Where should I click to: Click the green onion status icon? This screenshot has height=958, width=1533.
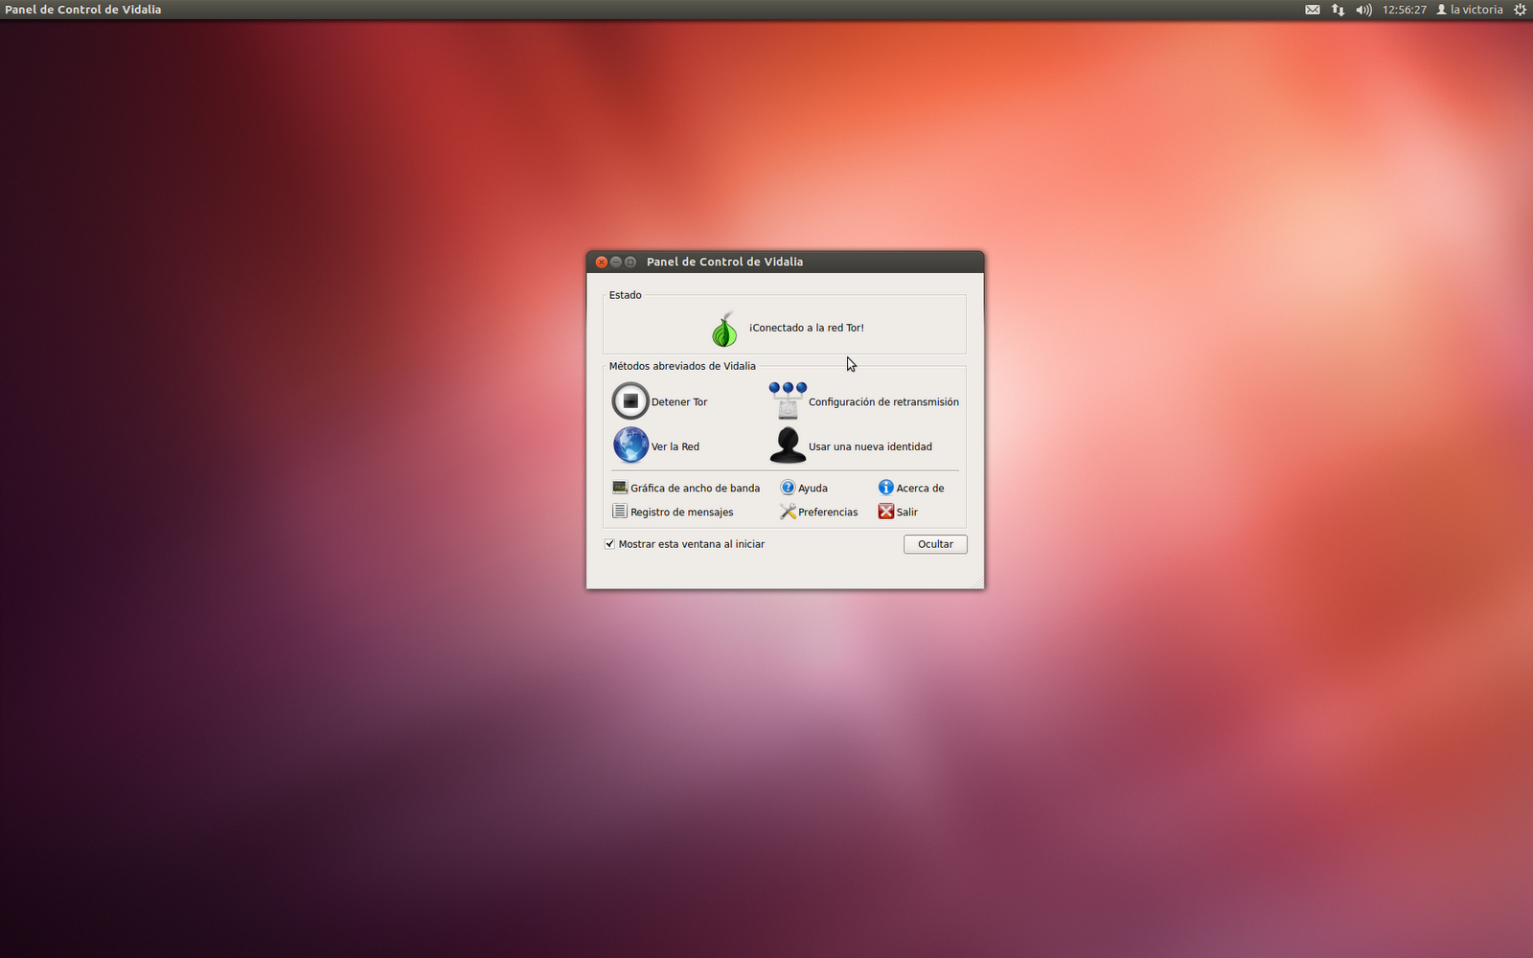[x=723, y=327]
